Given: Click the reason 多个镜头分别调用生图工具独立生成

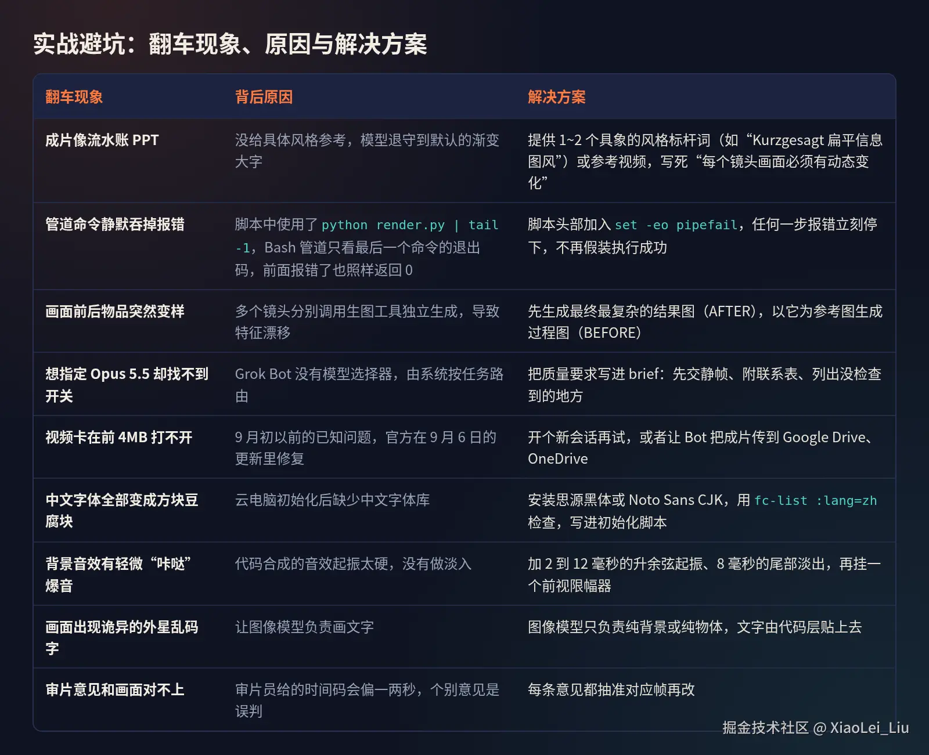Looking at the screenshot, I should pos(367,322).
